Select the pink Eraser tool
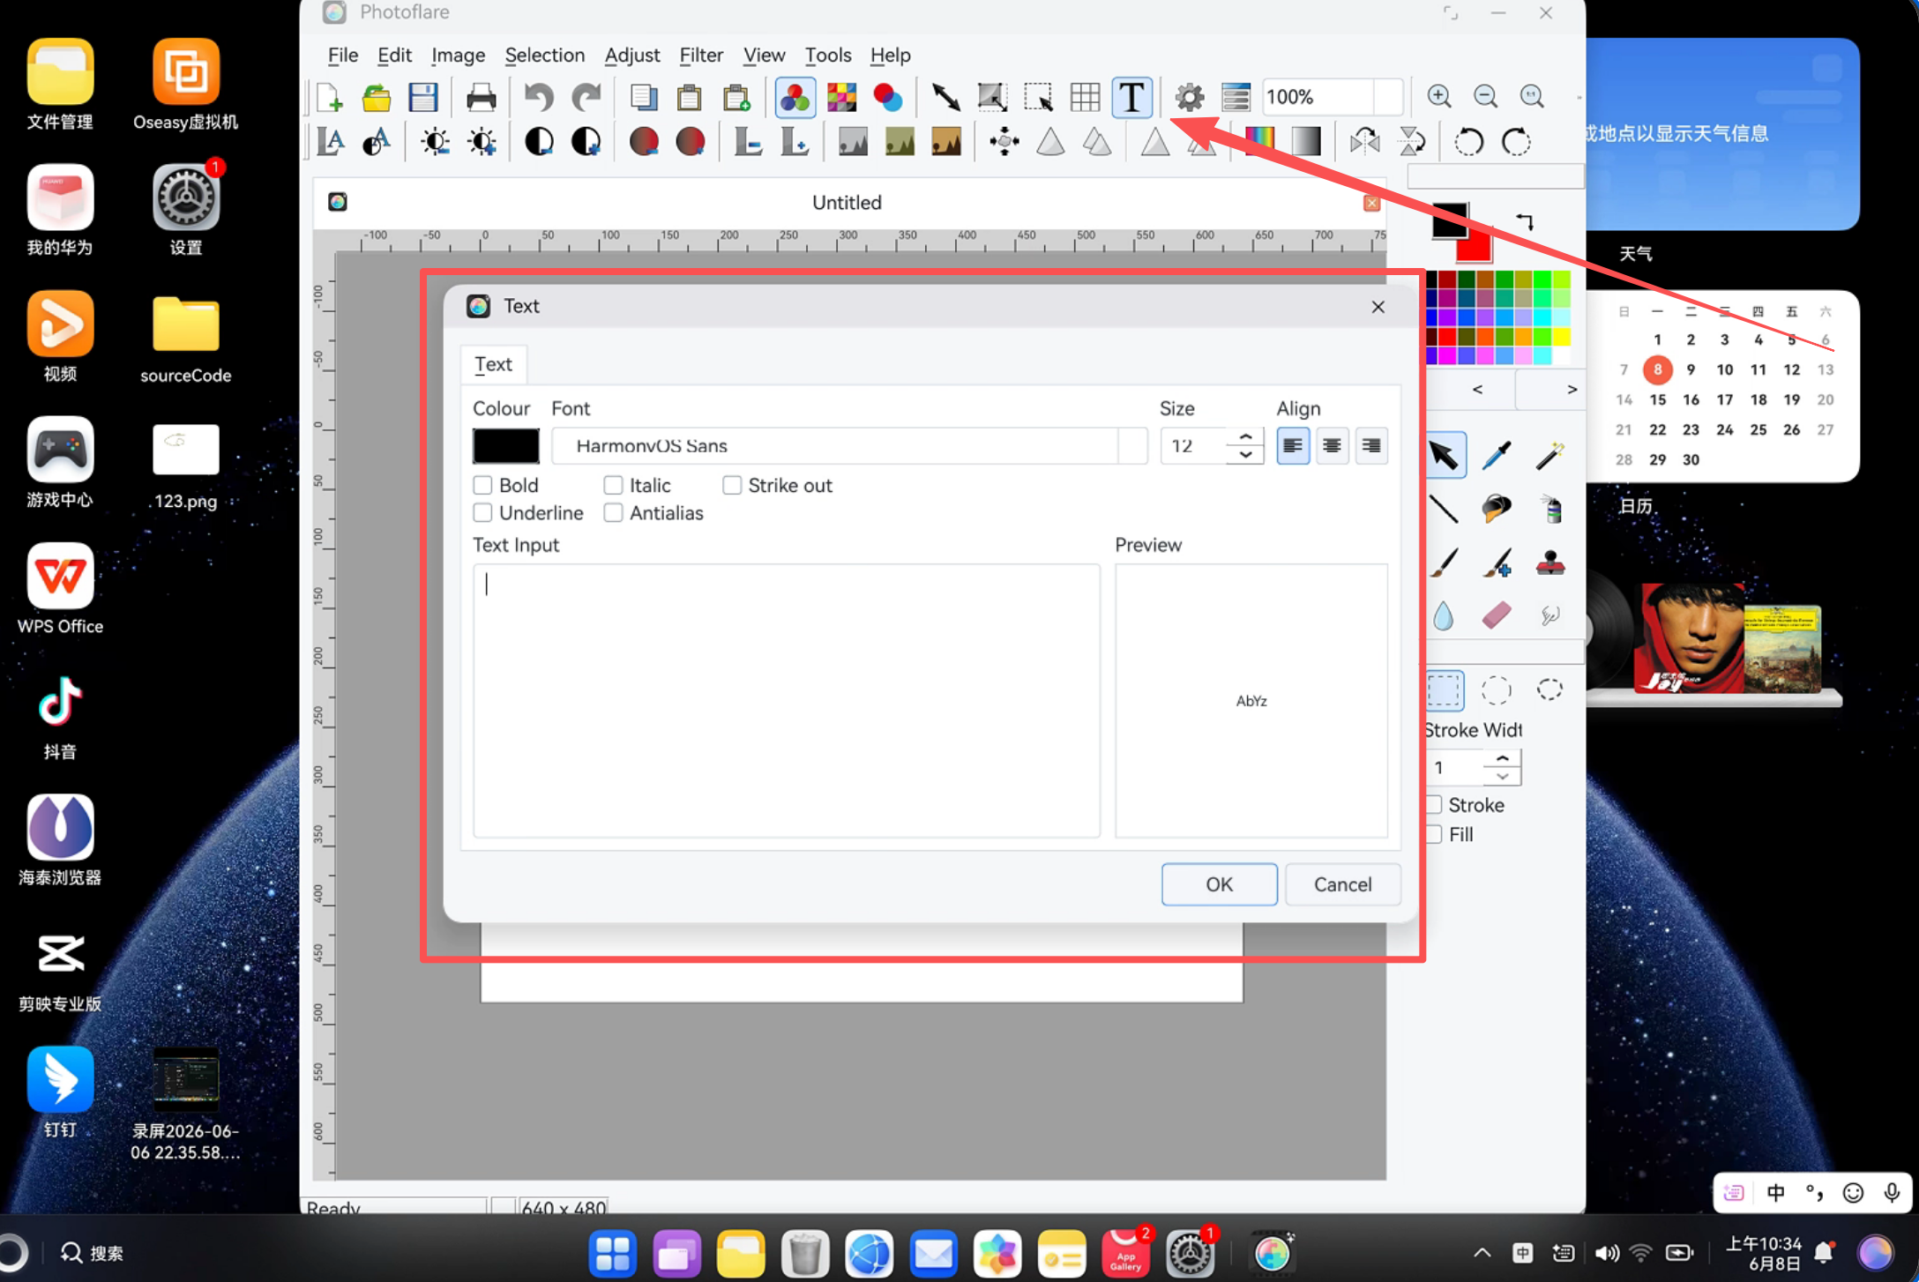 (x=1497, y=615)
